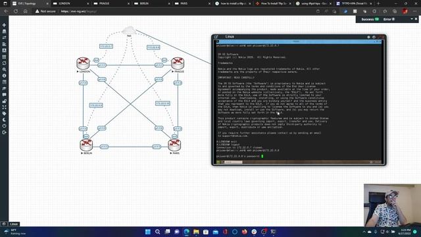Click the Success notification counter
The image size is (421, 237).
pyautogui.click(x=370, y=19)
